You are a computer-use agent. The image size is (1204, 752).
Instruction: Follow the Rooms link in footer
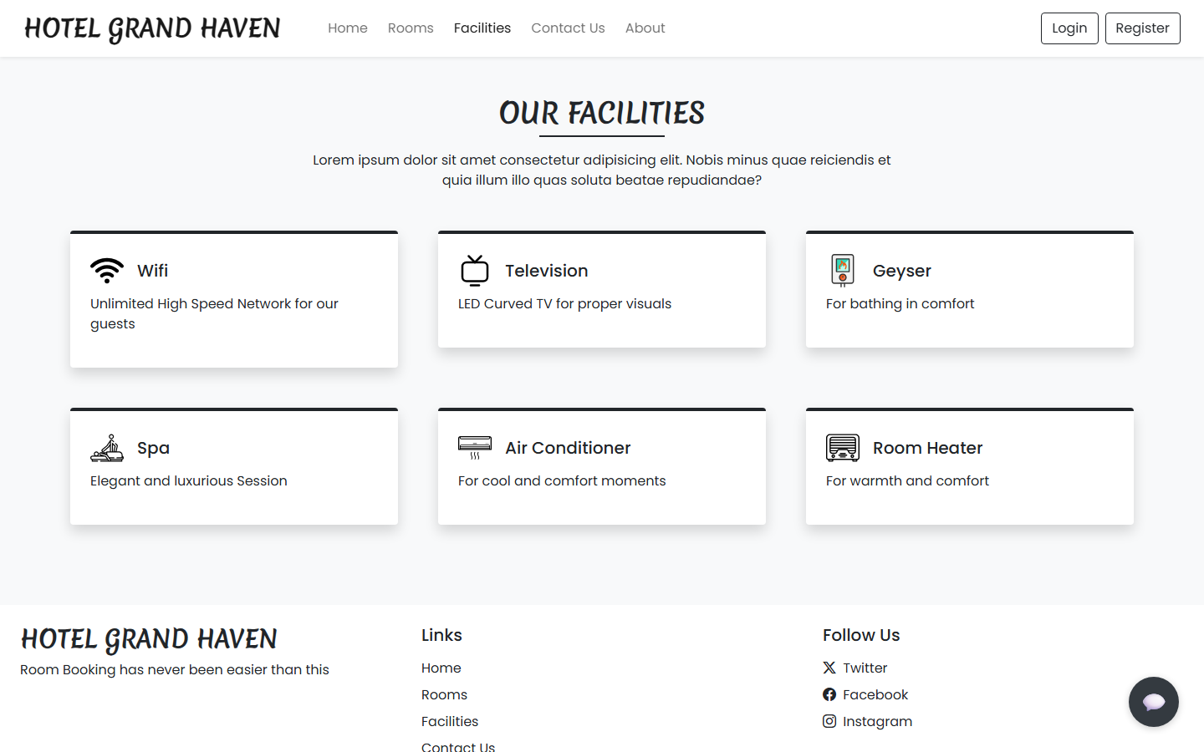pyautogui.click(x=444, y=694)
